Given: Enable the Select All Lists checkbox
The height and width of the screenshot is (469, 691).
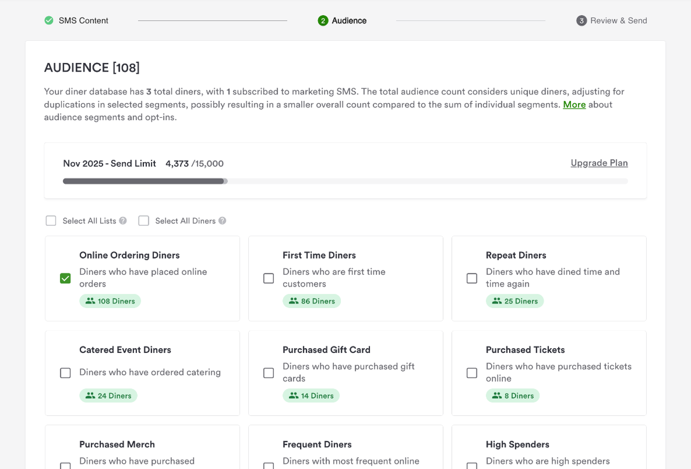Looking at the screenshot, I should (x=51, y=221).
